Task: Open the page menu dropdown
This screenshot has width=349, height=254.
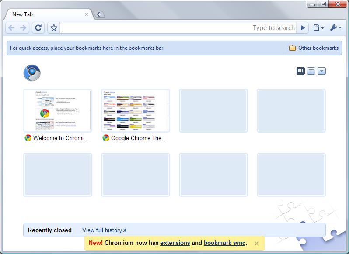Action: tap(318, 28)
